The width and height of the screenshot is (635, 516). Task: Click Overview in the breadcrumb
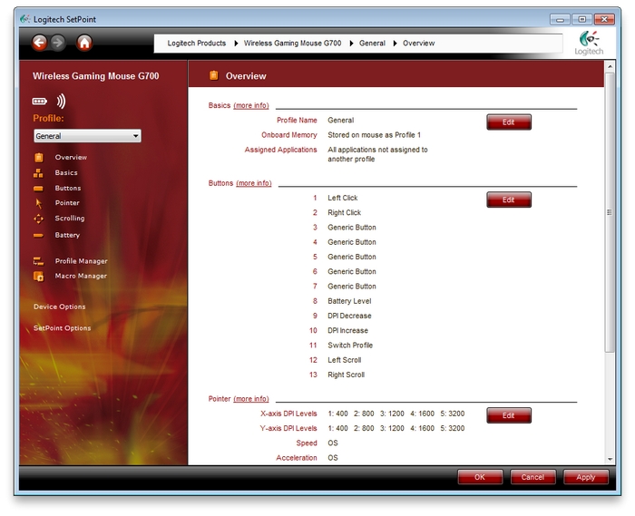(418, 44)
